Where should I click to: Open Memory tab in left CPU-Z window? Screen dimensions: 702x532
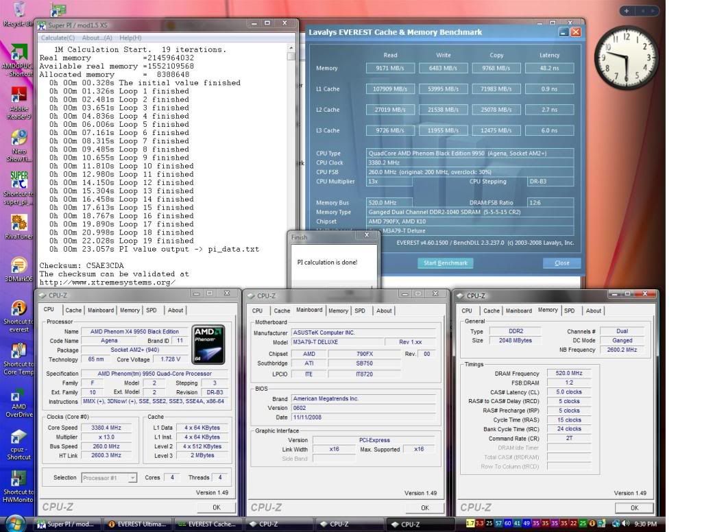click(x=130, y=311)
